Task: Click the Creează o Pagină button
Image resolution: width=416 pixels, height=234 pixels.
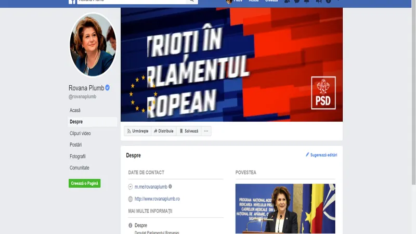Action: [x=84, y=184]
